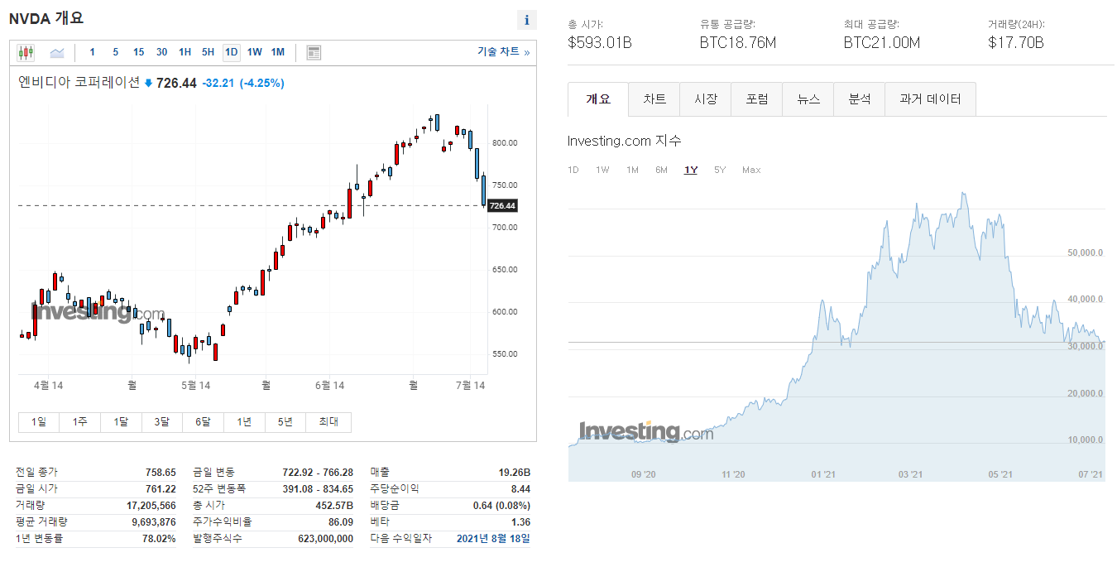Set index chart period to 1W
This screenshot has width=1117, height=567.
click(602, 170)
